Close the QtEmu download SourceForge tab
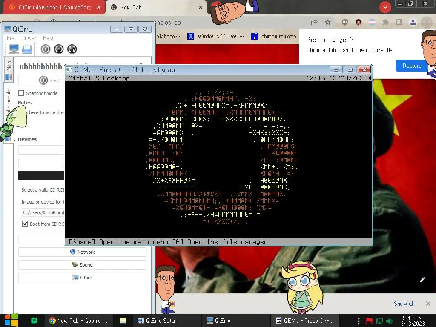 coord(99,8)
